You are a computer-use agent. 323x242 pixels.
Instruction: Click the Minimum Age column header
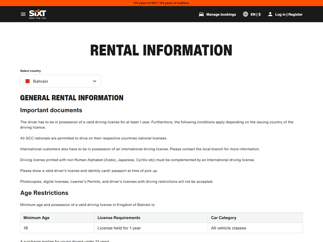pos(57,218)
